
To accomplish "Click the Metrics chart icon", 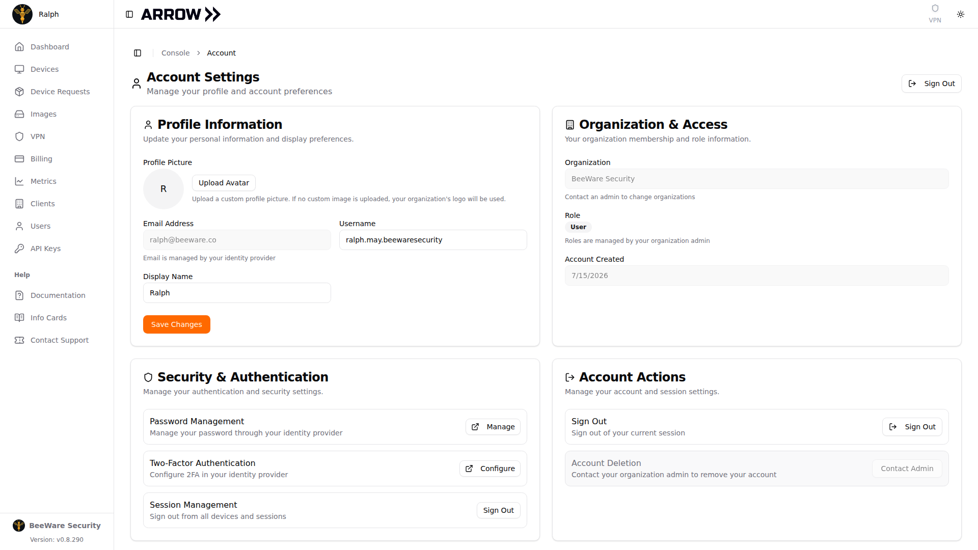I will (19, 181).
